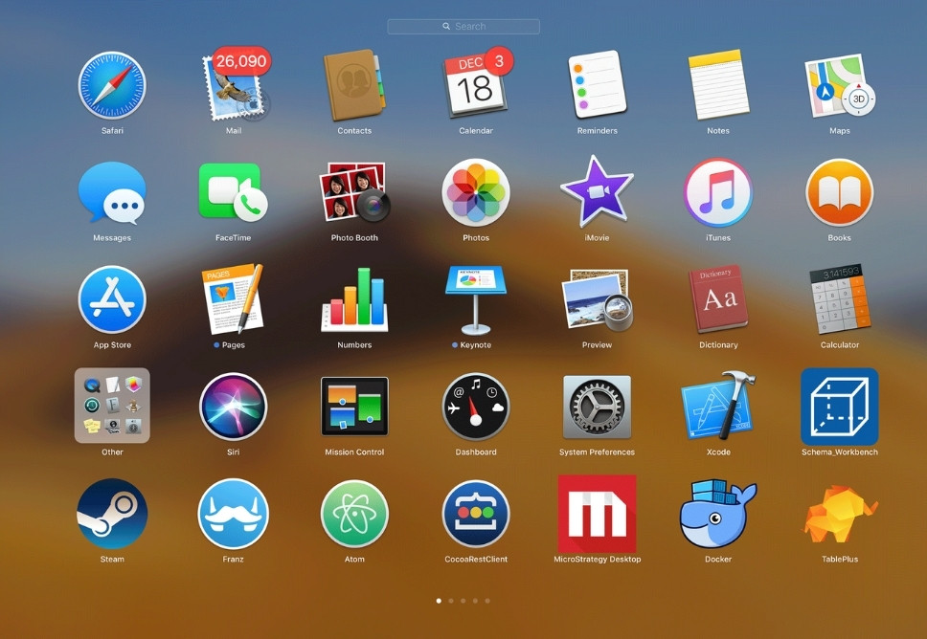
Task: Open Keynote
Action: point(475,299)
